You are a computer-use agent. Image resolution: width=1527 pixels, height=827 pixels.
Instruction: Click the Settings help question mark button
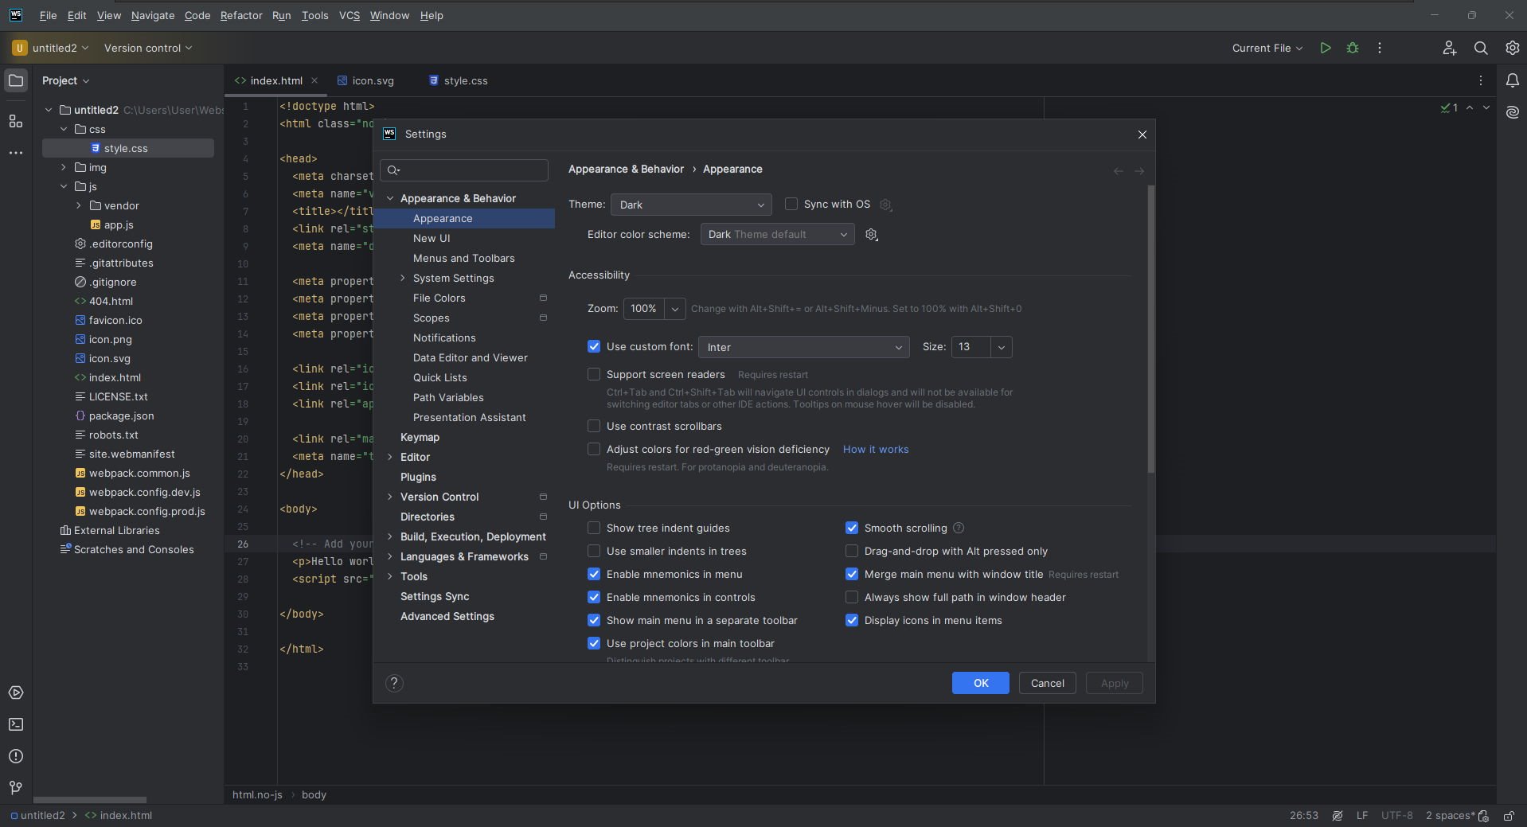pos(394,683)
